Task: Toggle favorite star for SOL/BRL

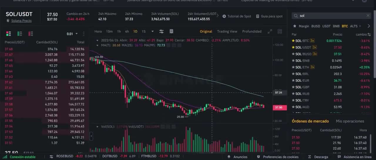Action: tap(293, 74)
